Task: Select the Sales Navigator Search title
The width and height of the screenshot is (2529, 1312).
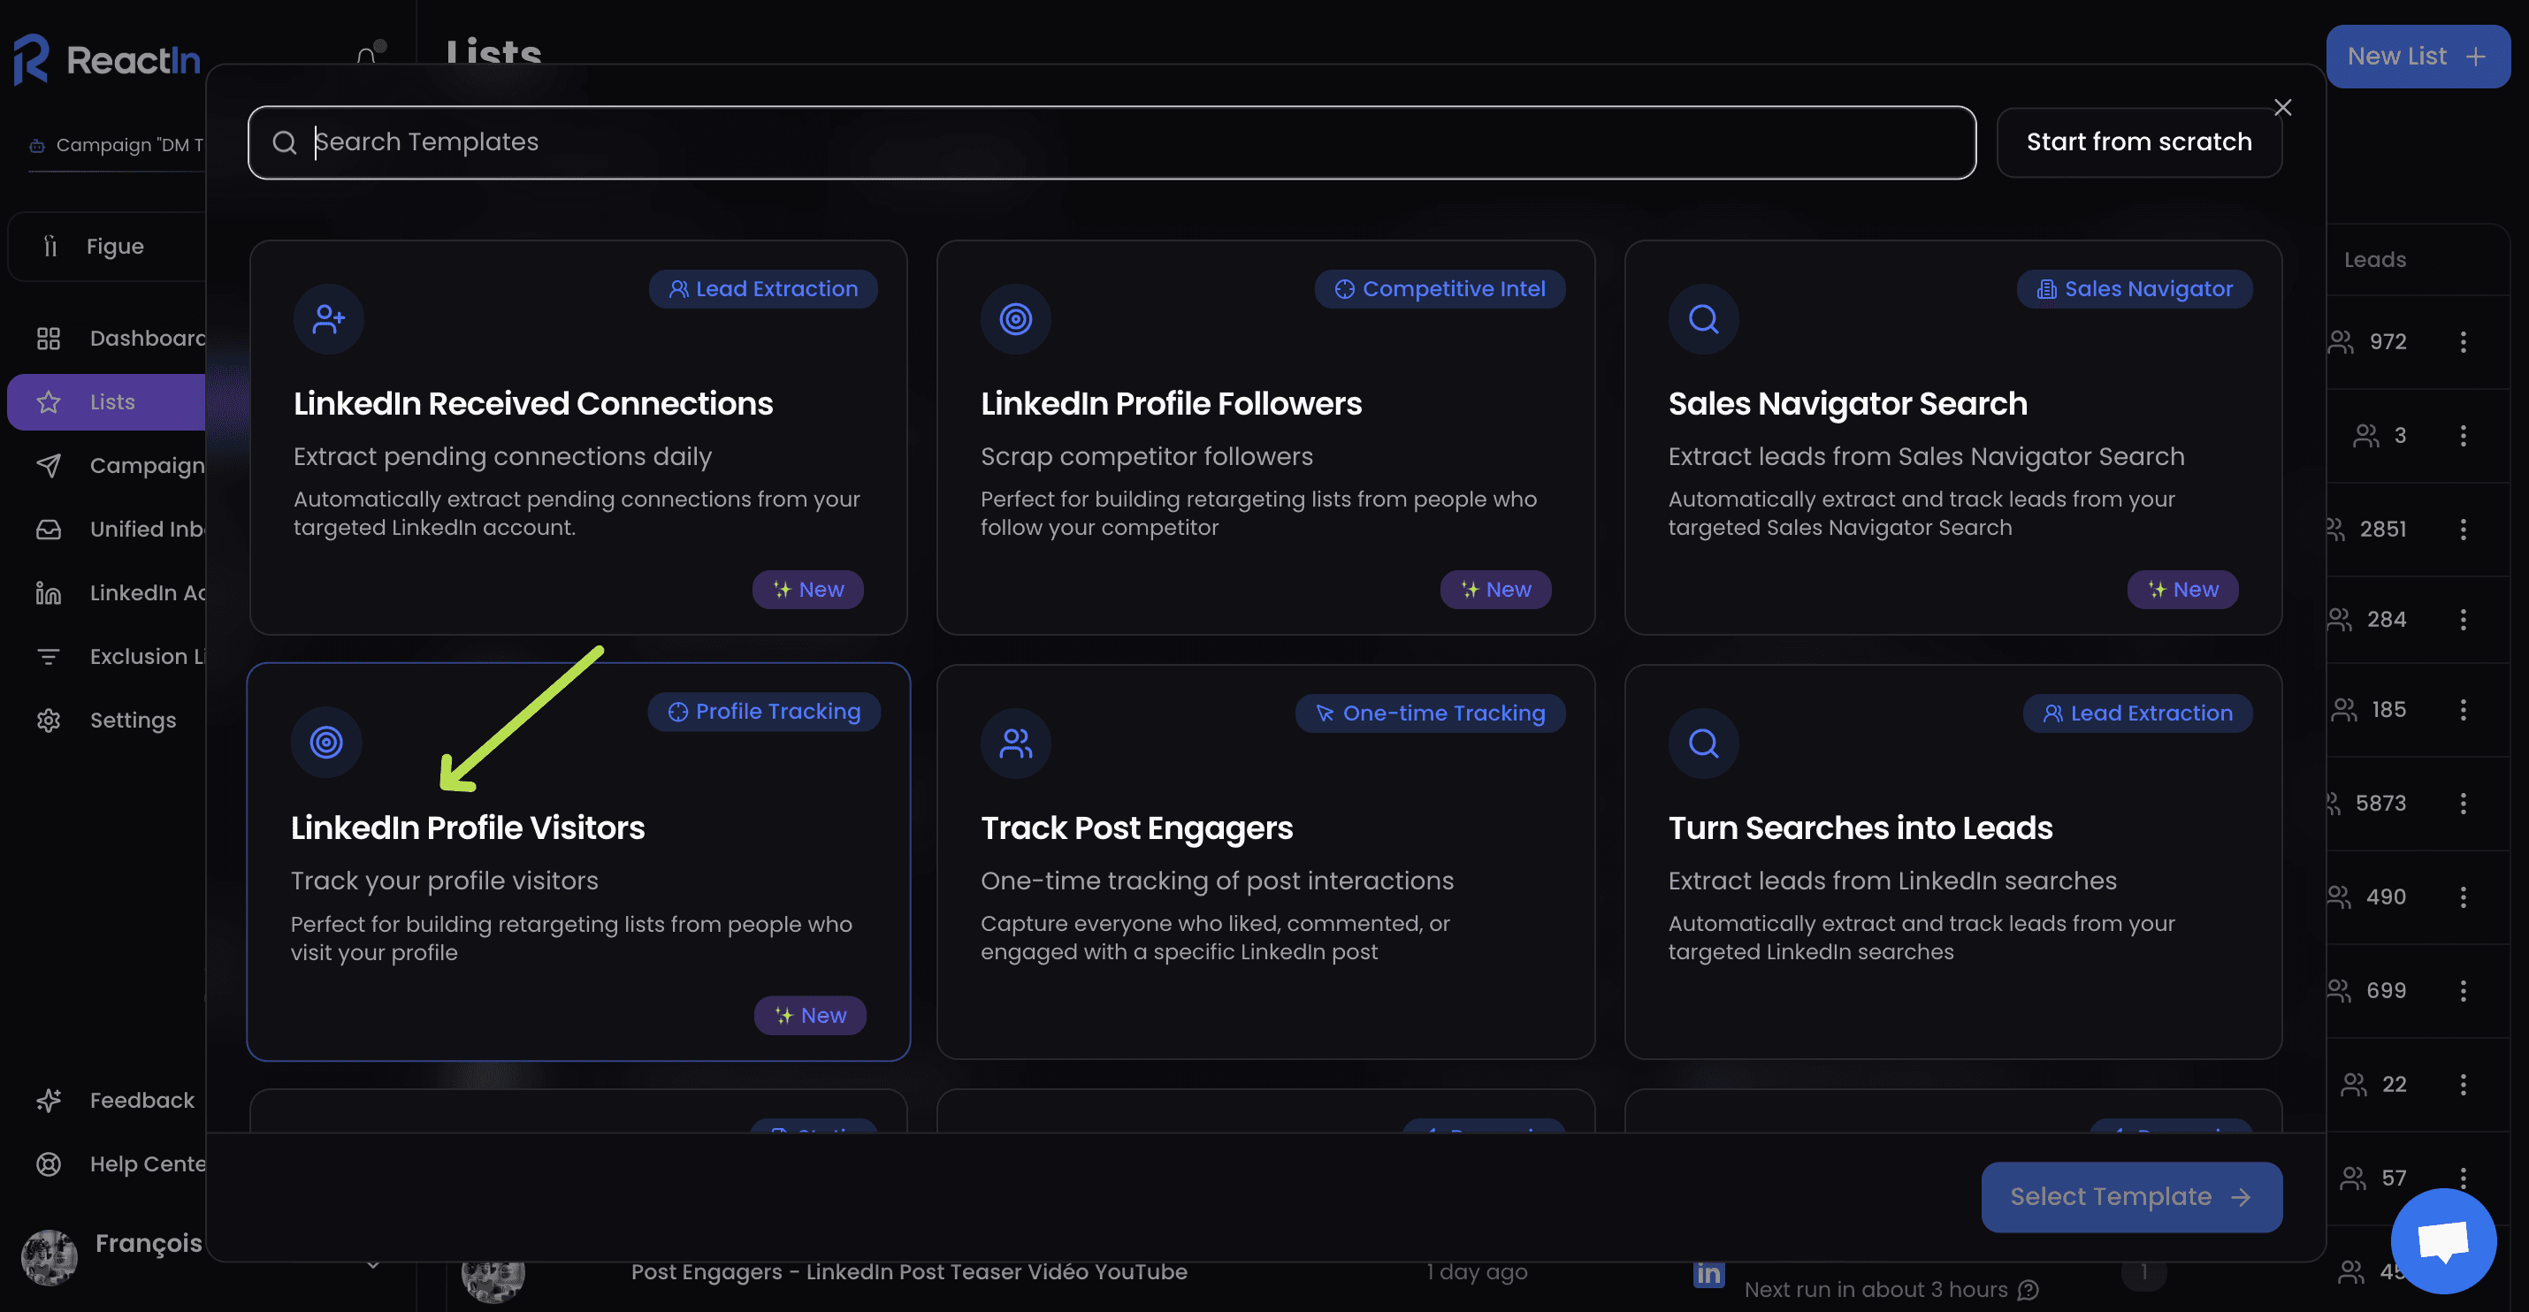Action: coord(1847,403)
